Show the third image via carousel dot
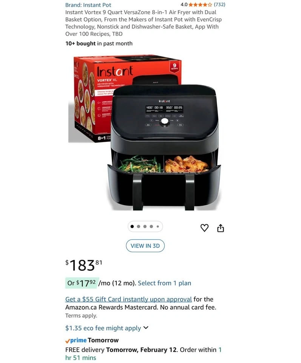Screen dimensions: 301x363 [x=145, y=226]
